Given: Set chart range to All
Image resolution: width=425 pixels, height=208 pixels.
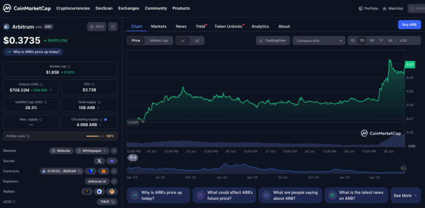Looking at the screenshot, I should pos(390,40).
